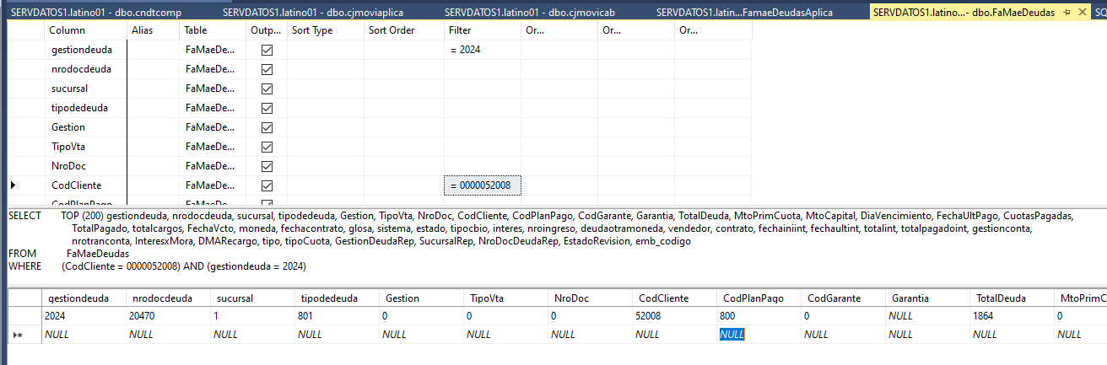Viewport: 1107px width, 365px height.
Task: Select the sucursal column name cell
Action: click(x=85, y=89)
